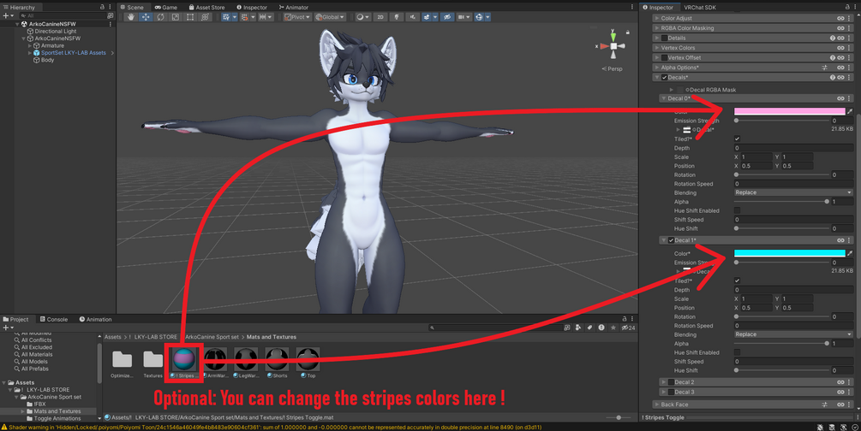Enable the Vertex Offset checkbox
Image resolution: width=861 pixels, height=431 pixels.
coord(665,57)
